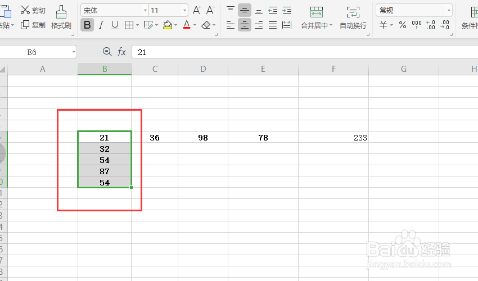Apply yellow fill color bucket
The width and height of the screenshot is (478, 281).
pyautogui.click(x=168, y=25)
